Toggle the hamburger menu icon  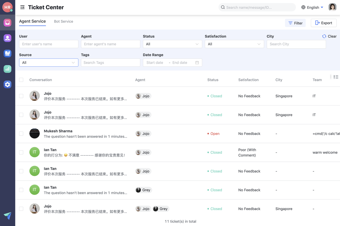pyautogui.click(x=22, y=7)
